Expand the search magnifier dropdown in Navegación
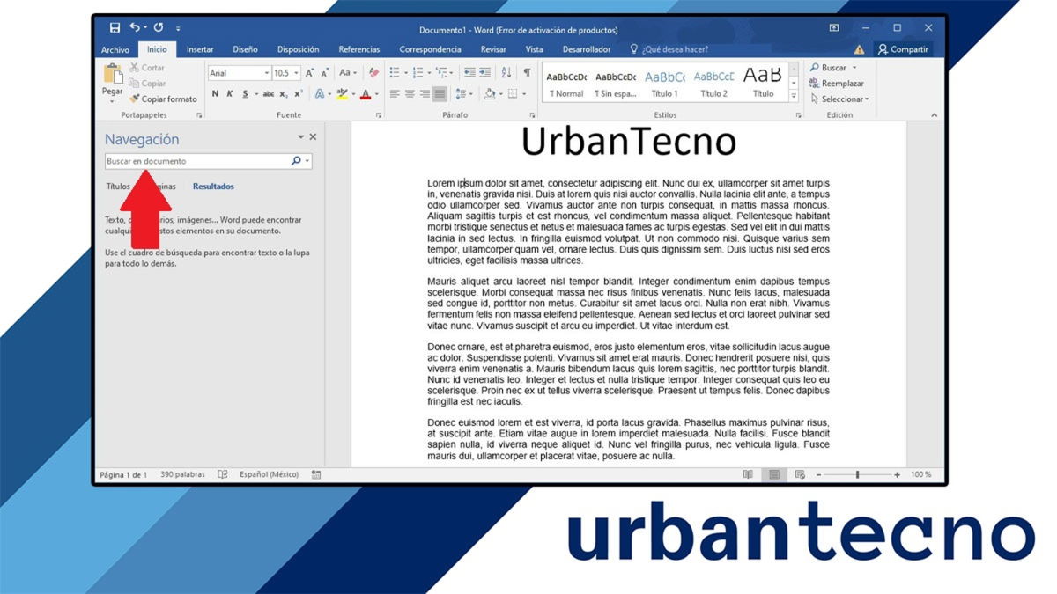This screenshot has width=1057, height=594. (305, 161)
